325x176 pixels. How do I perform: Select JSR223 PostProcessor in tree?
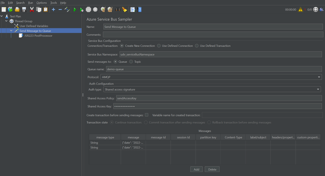point(38,36)
